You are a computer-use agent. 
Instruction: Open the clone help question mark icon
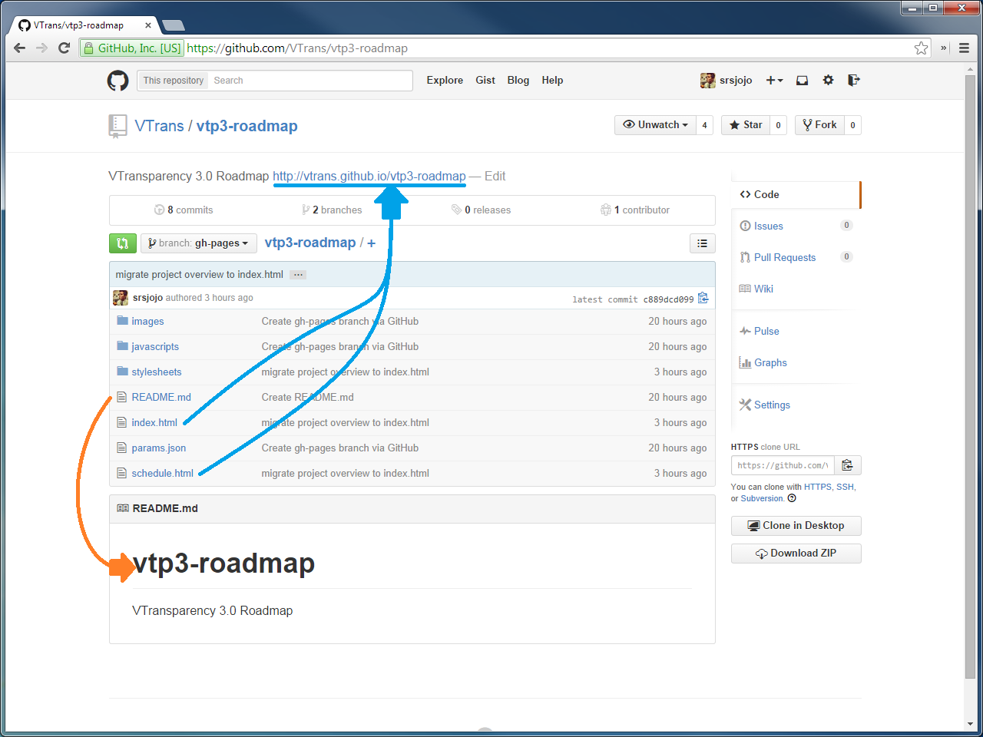pyautogui.click(x=792, y=498)
